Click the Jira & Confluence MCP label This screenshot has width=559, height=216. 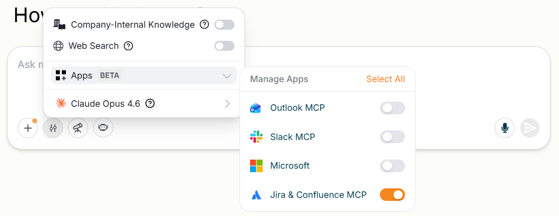coord(318,195)
